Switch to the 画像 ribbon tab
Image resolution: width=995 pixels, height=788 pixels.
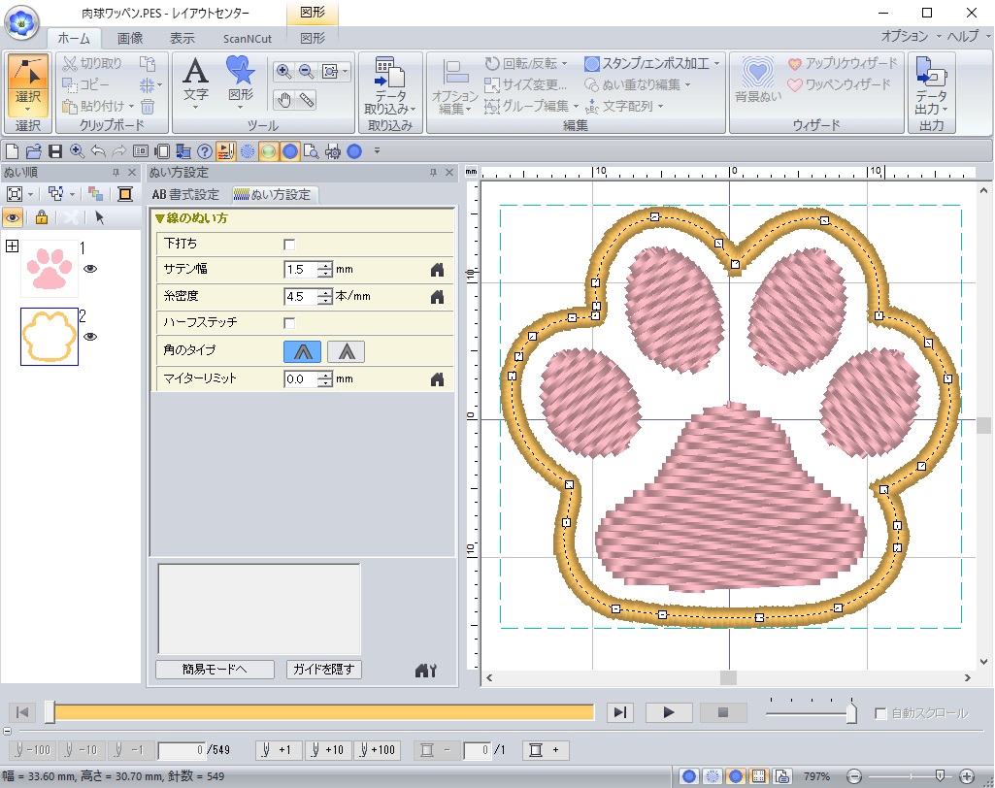(130, 38)
